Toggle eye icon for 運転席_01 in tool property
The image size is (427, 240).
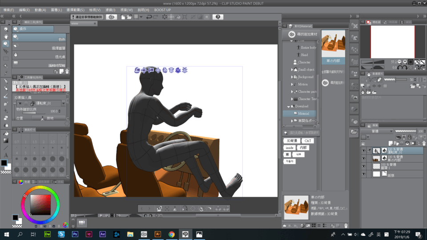[20, 104]
